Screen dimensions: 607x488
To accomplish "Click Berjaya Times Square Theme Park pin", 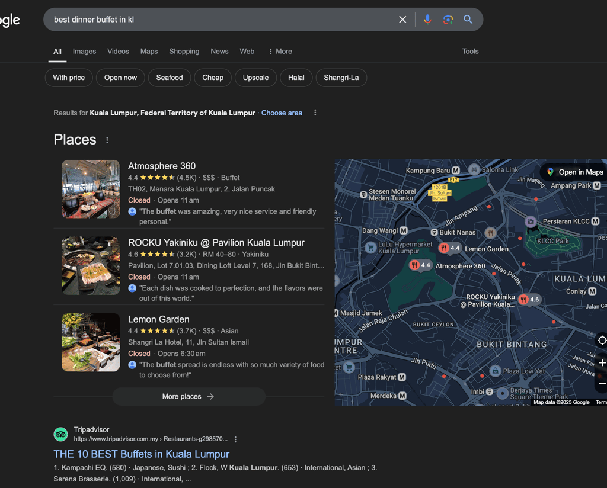I will 503,394.
